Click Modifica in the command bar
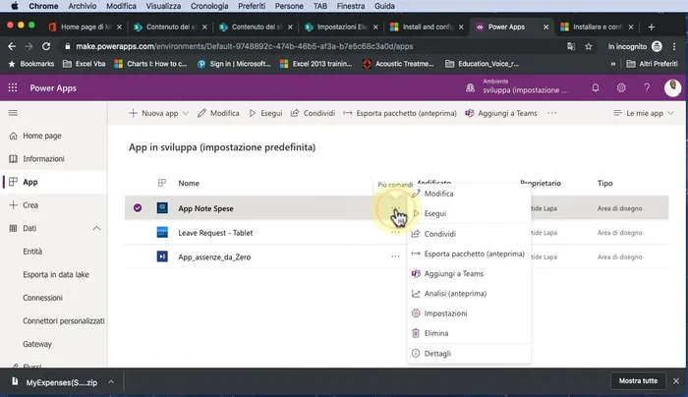 tap(218, 113)
